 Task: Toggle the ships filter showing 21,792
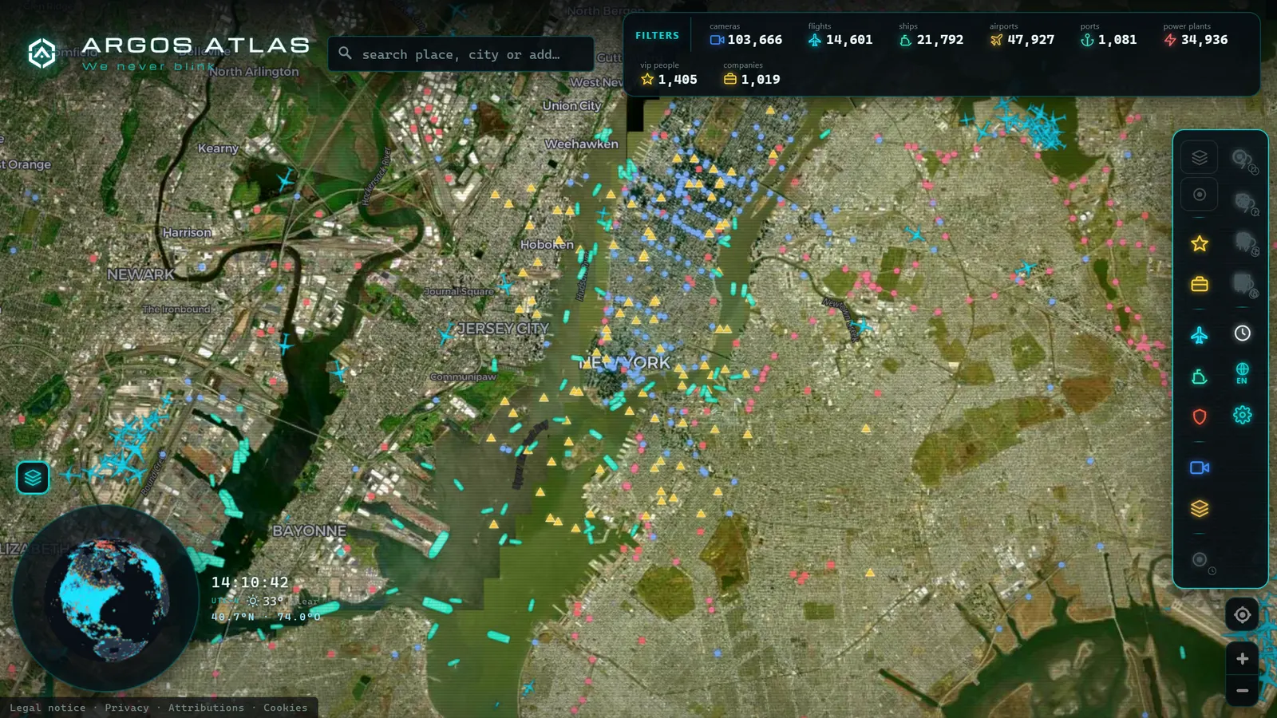931,34
